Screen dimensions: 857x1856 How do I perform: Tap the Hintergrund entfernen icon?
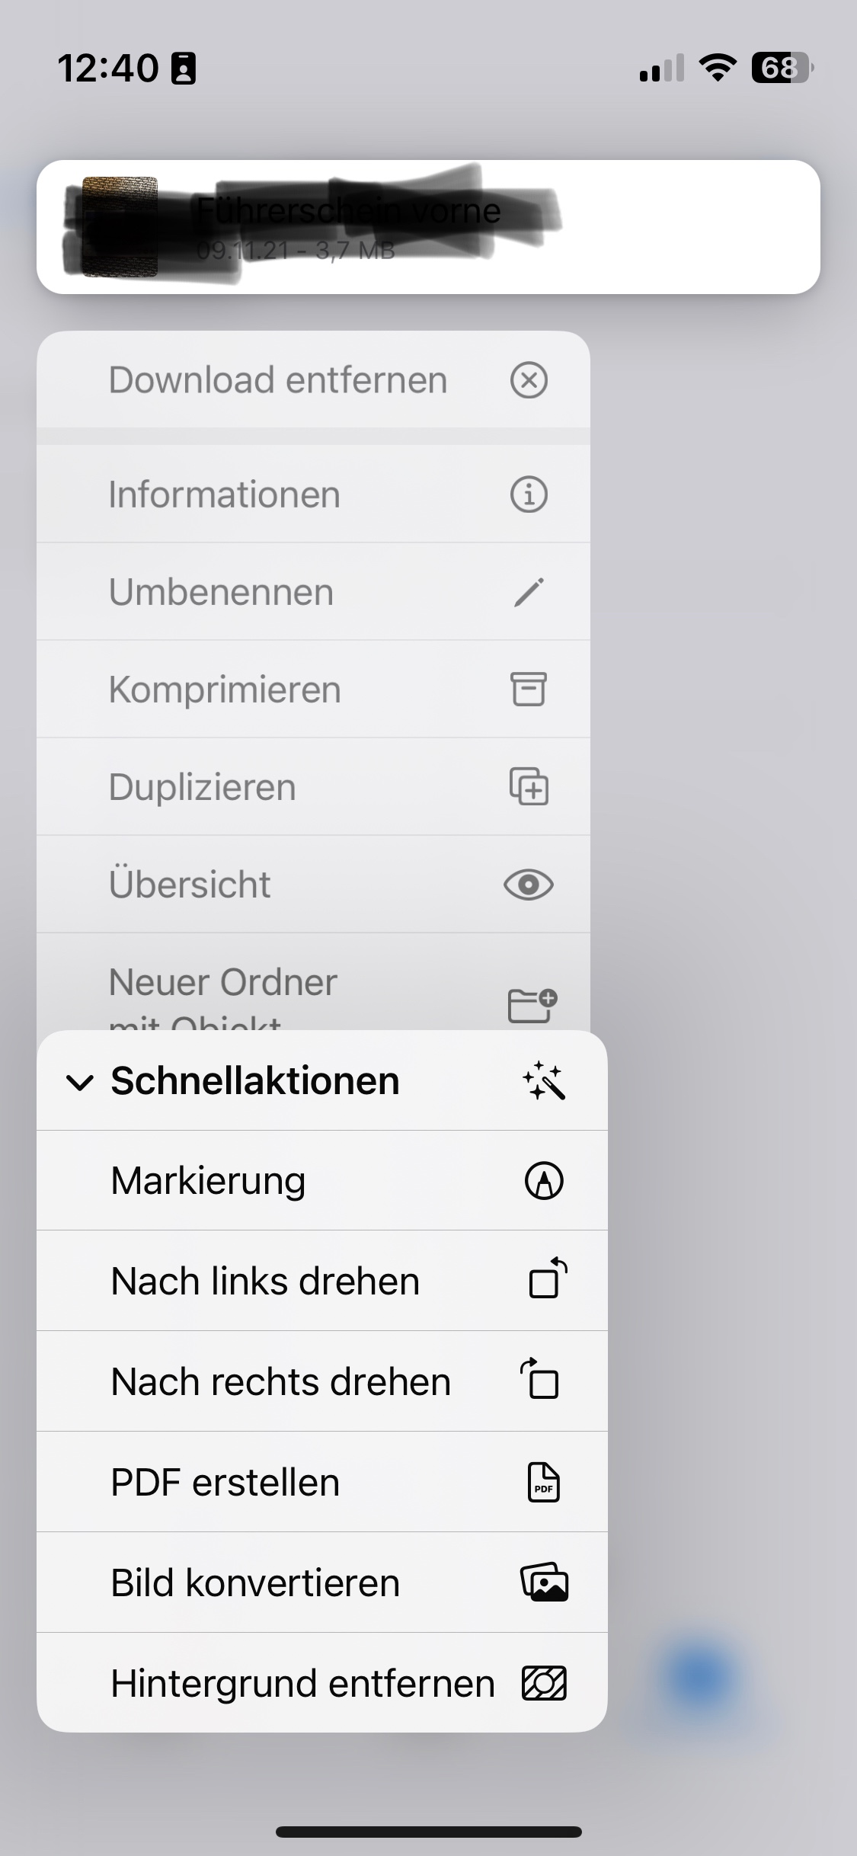tap(544, 1683)
